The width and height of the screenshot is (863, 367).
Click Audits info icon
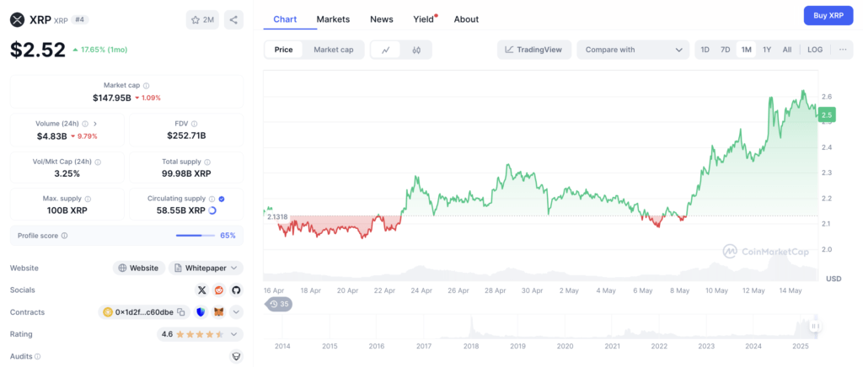pos(38,357)
